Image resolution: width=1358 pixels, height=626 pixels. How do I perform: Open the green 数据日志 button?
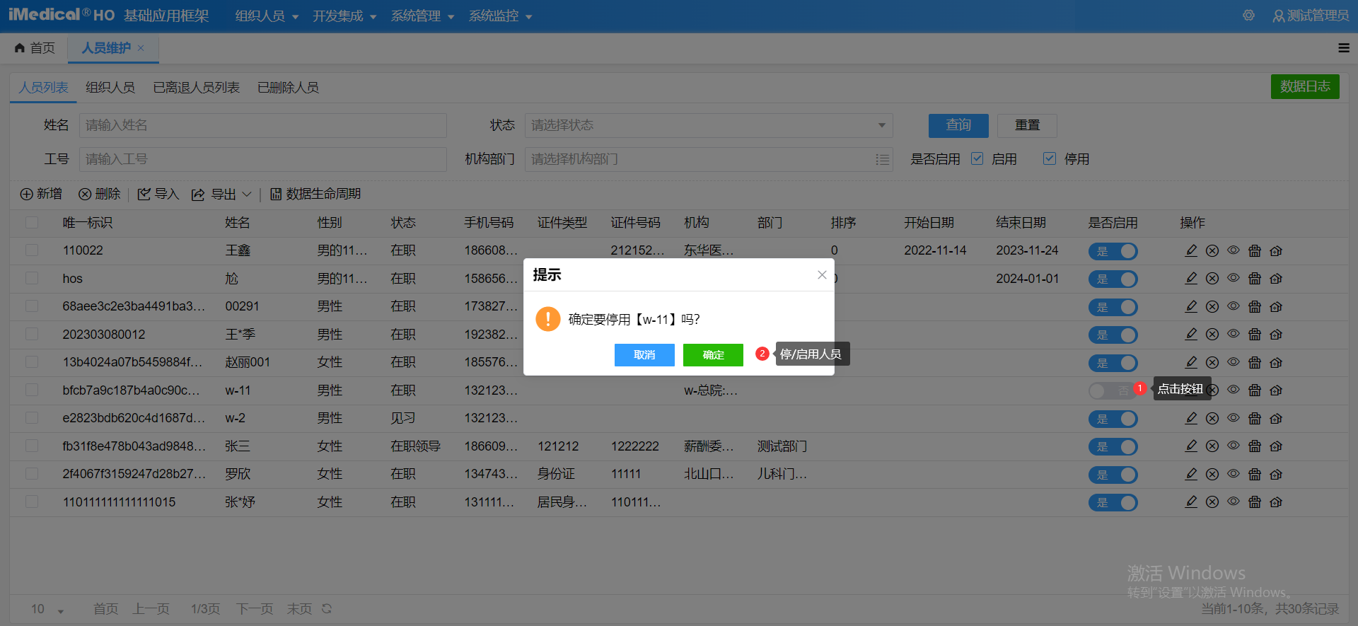pos(1305,86)
